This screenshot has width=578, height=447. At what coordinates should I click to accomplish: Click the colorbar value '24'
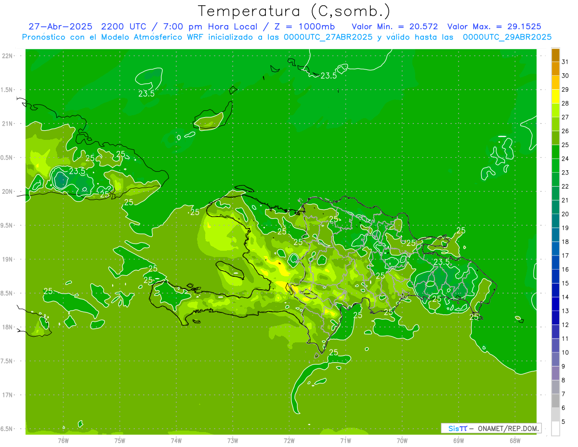click(x=565, y=159)
